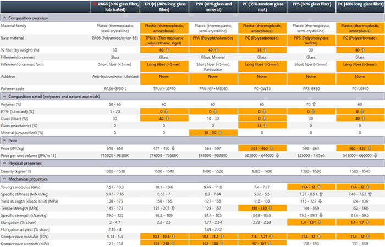Screen dimensions: 385x247
Task: Click polymer code 'PC-GW35'
Action: pos(262,89)
